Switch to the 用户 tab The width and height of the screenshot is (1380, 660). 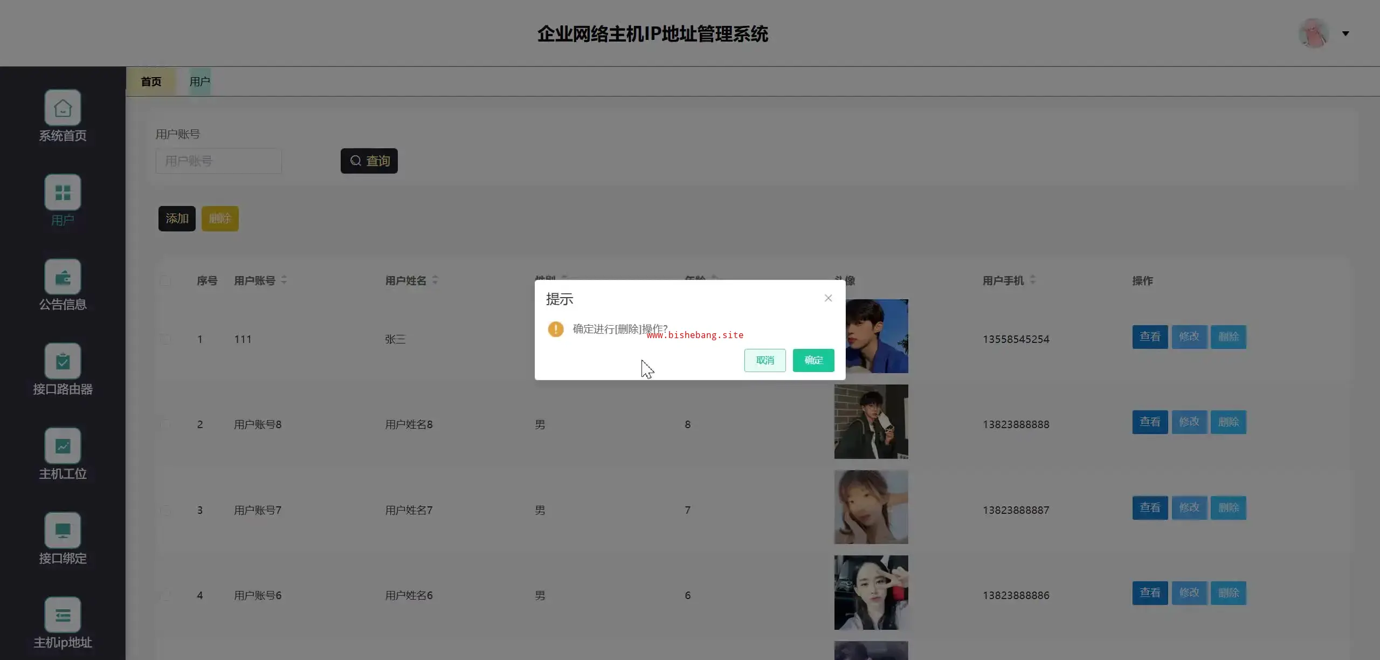click(199, 81)
